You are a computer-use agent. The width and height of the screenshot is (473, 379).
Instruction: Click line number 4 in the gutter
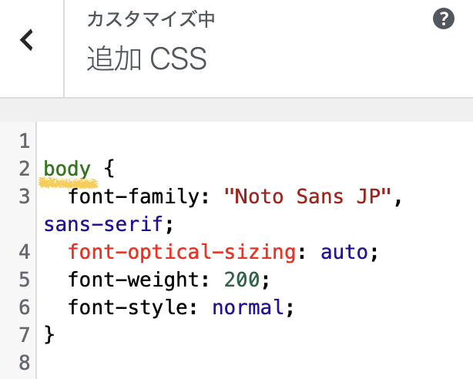coord(23,252)
